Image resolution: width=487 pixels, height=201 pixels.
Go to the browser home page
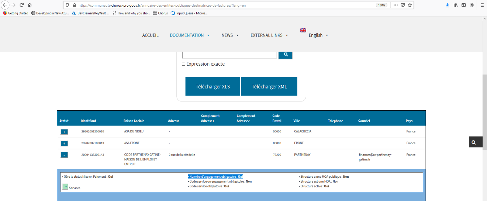pyautogui.click(x=30, y=5)
